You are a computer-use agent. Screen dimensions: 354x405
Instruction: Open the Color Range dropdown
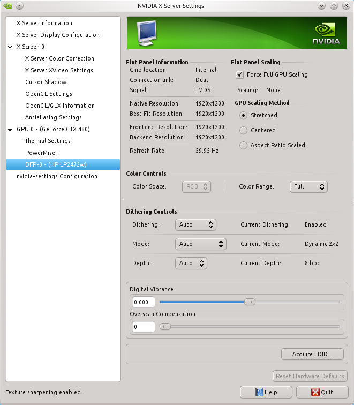[x=308, y=186]
